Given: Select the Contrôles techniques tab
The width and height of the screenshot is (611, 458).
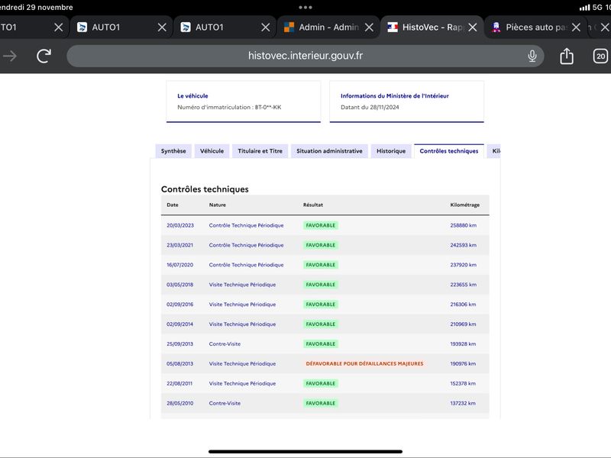Looking at the screenshot, I should click(449, 151).
